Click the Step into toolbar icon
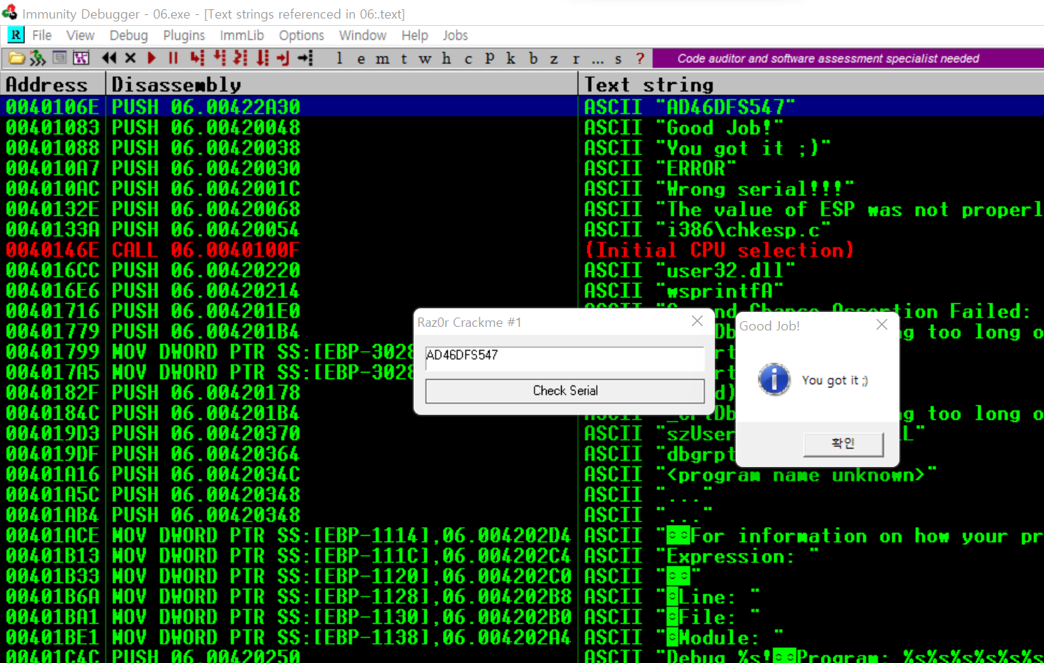The image size is (1044, 663). pos(197,58)
